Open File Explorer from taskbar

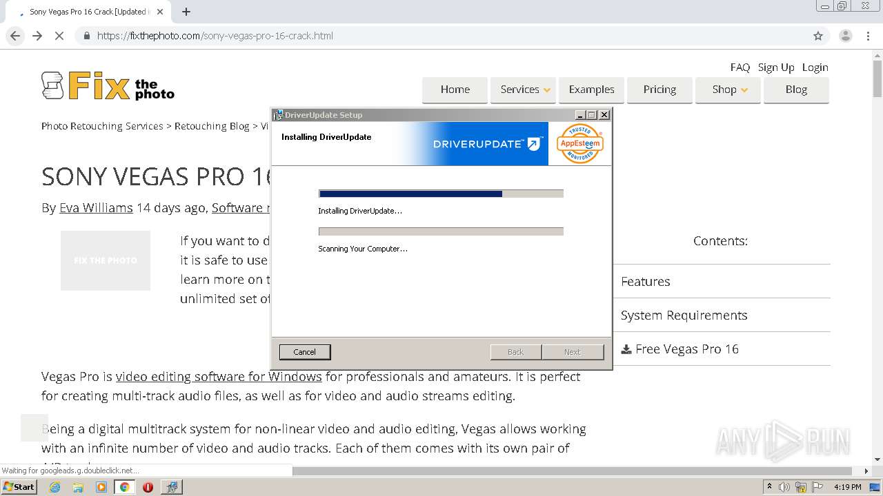pos(78,487)
